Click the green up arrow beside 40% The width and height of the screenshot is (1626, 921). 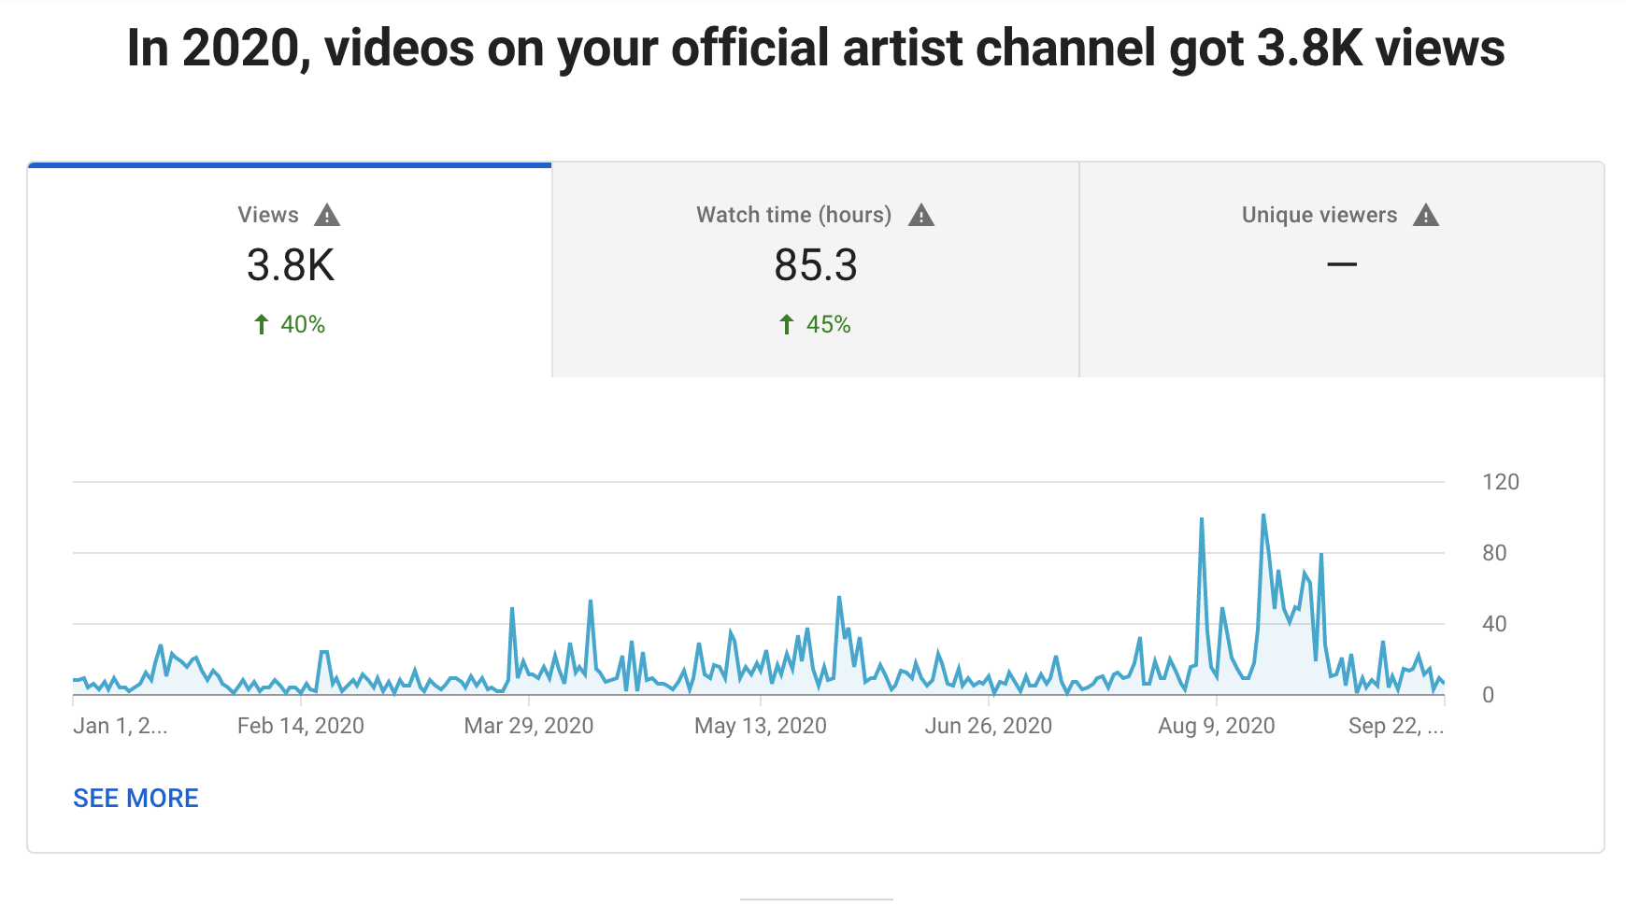pyautogui.click(x=262, y=324)
